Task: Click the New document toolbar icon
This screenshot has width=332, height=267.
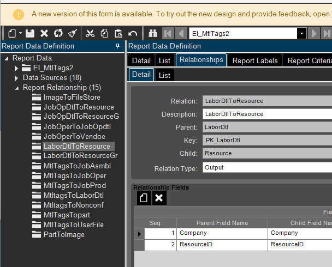Action: pos(12,33)
